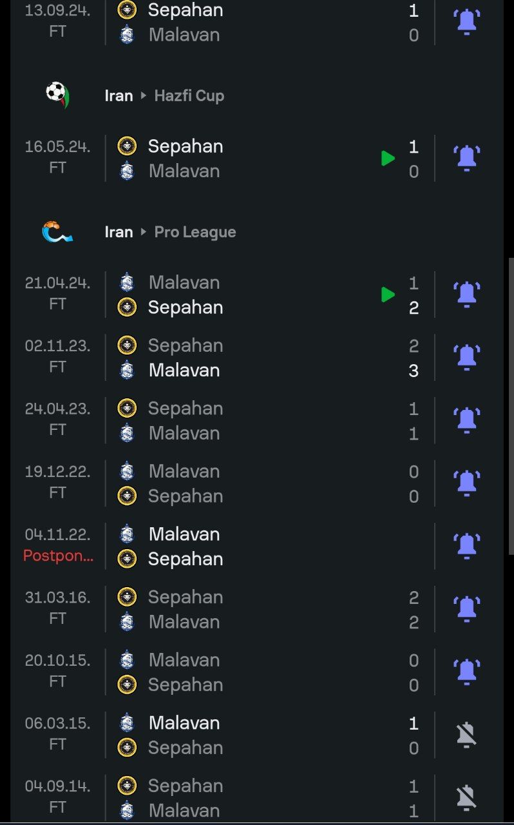The height and width of the screenshot is (825, 514).
Task: Expand Iran breadcrumb arrow before Pro League
Action: pyautogui.click(x=144, y=233)
